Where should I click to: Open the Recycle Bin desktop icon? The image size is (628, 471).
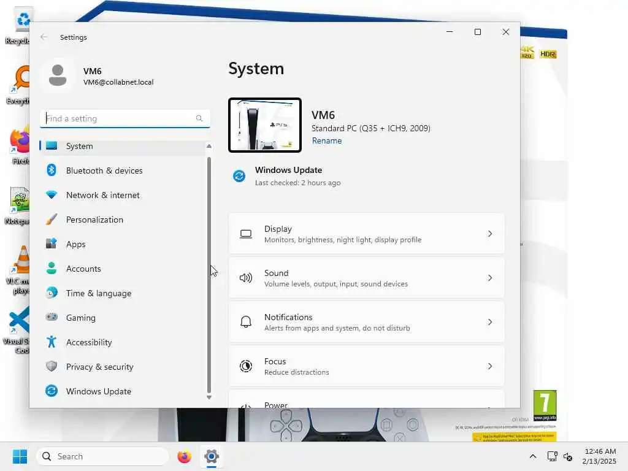(x=18, y=26)
